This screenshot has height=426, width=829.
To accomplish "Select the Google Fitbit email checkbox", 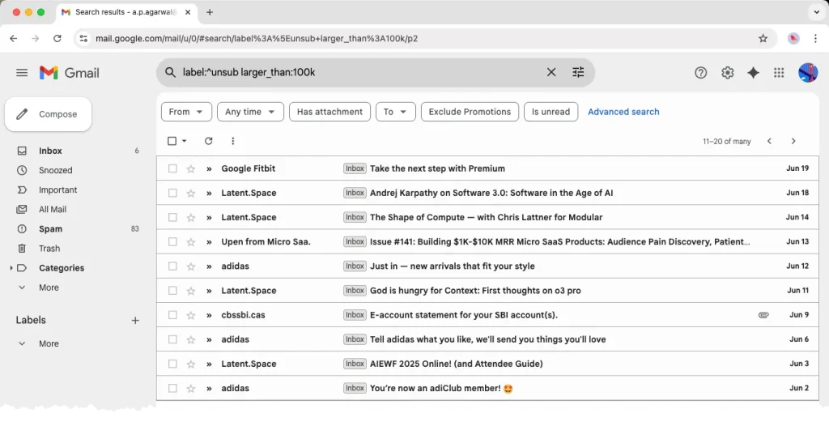I will (x=172, y=168).
